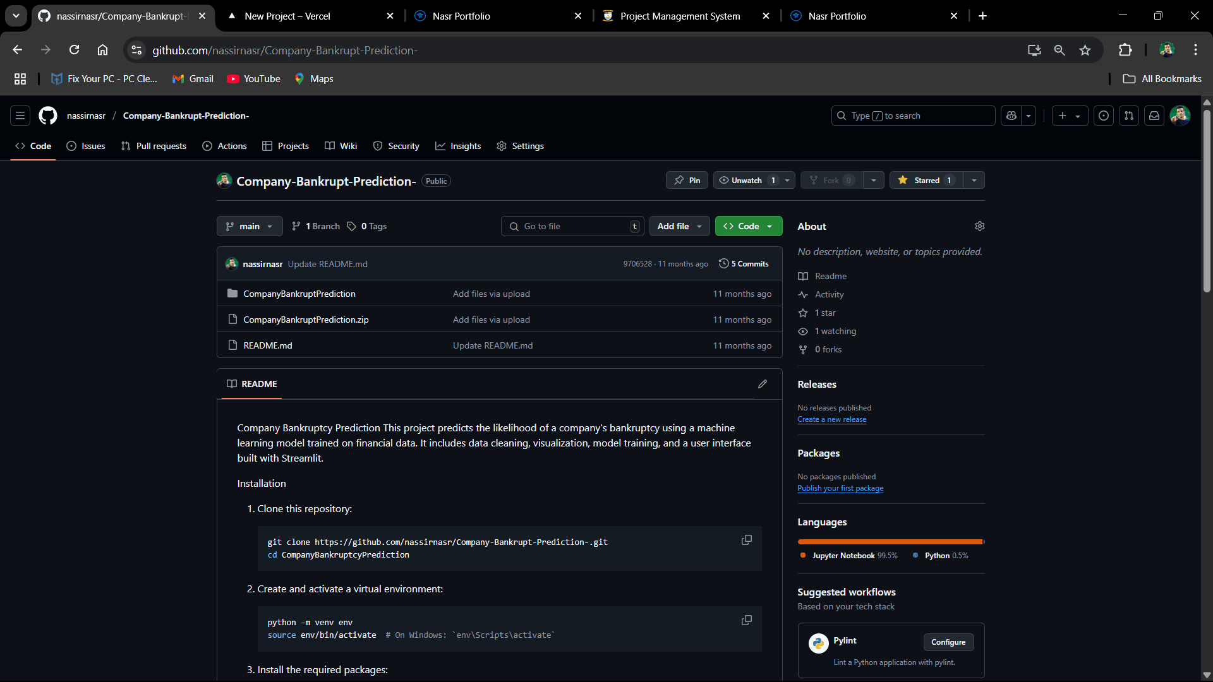Copy the git clone code snippet
Image resolution: width=1213 pixels, height=682 pixels.
click(746, 540)
